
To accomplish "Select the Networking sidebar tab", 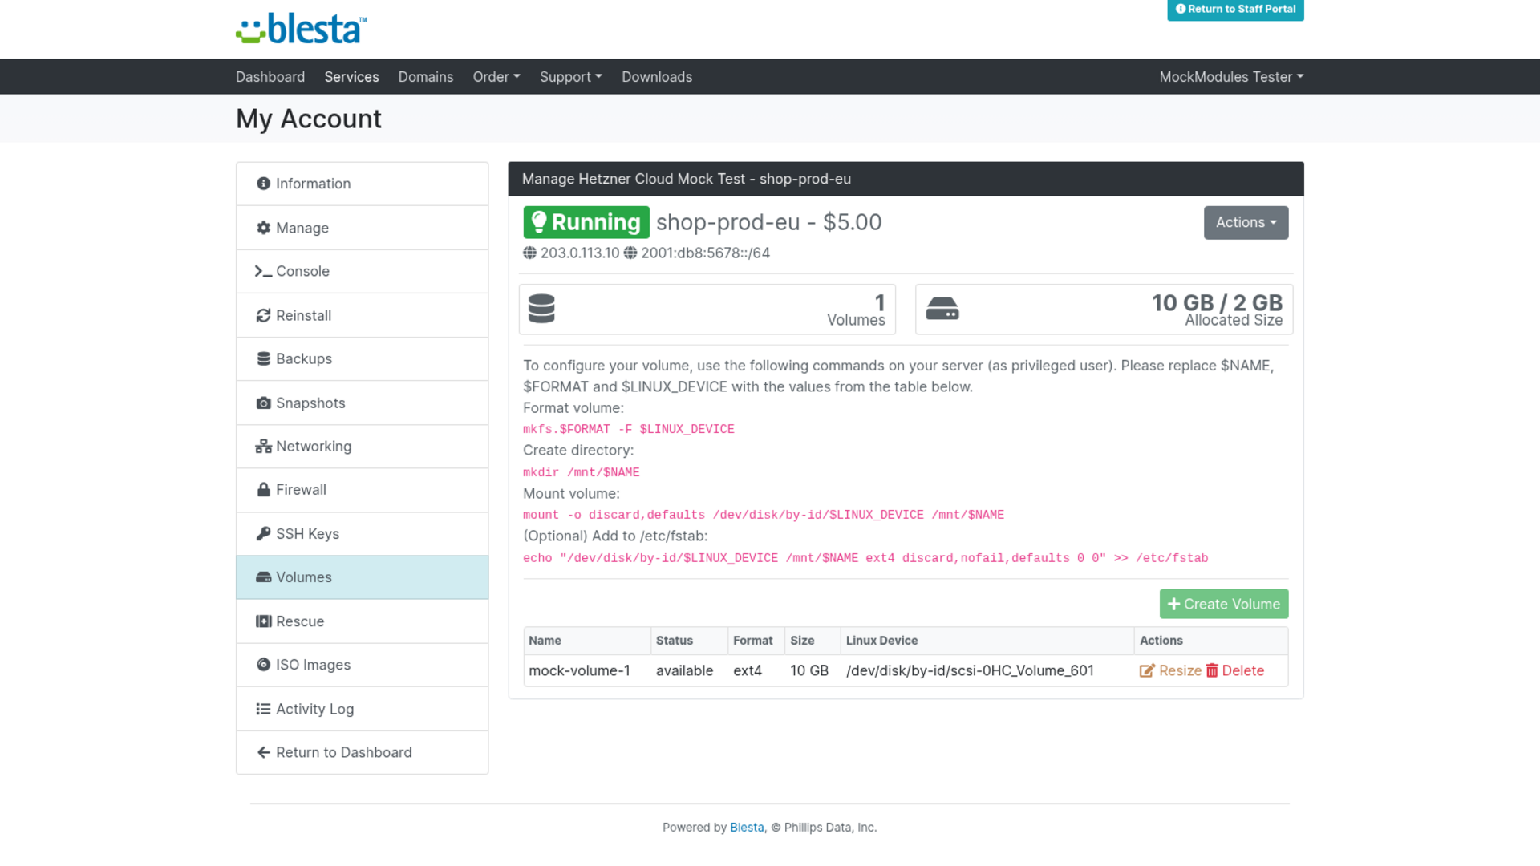I will click(363, 447).
